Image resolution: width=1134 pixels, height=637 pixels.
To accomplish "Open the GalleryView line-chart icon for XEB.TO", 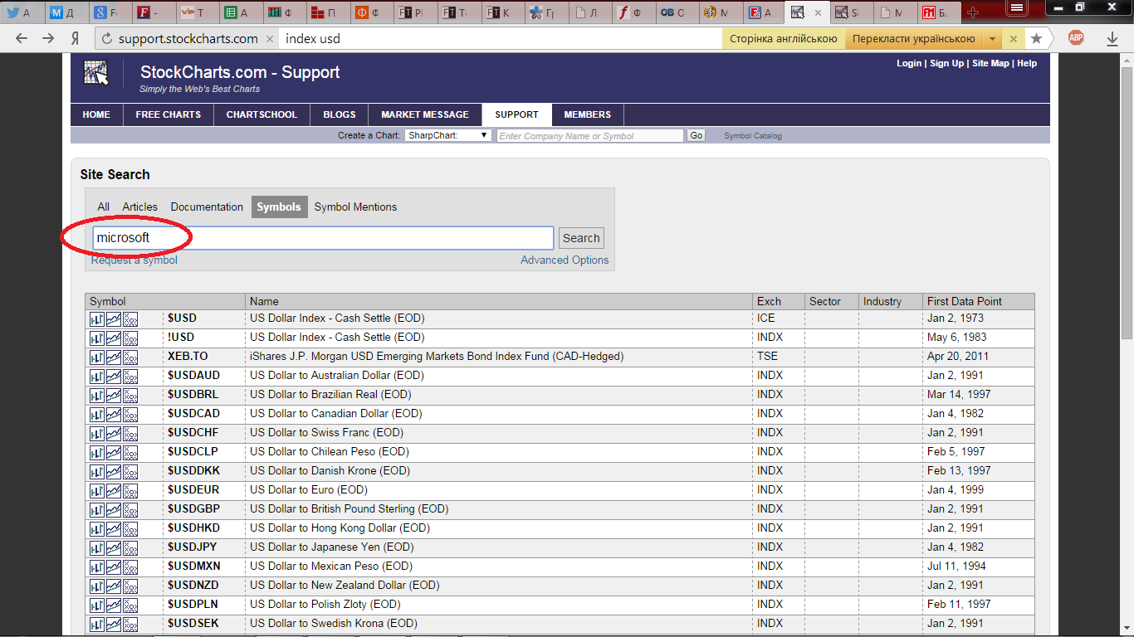I will pyautogui.click(x=113, y=357).
